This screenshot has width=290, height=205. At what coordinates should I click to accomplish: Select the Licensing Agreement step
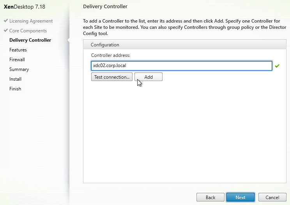click(x=31, y=21)
